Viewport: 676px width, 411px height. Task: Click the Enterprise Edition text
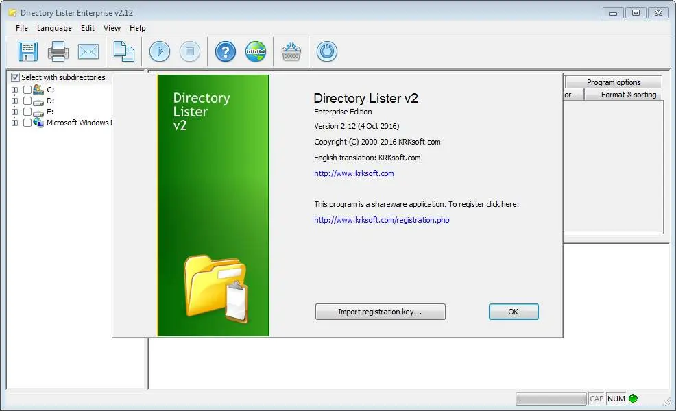(x=343, y=112)
